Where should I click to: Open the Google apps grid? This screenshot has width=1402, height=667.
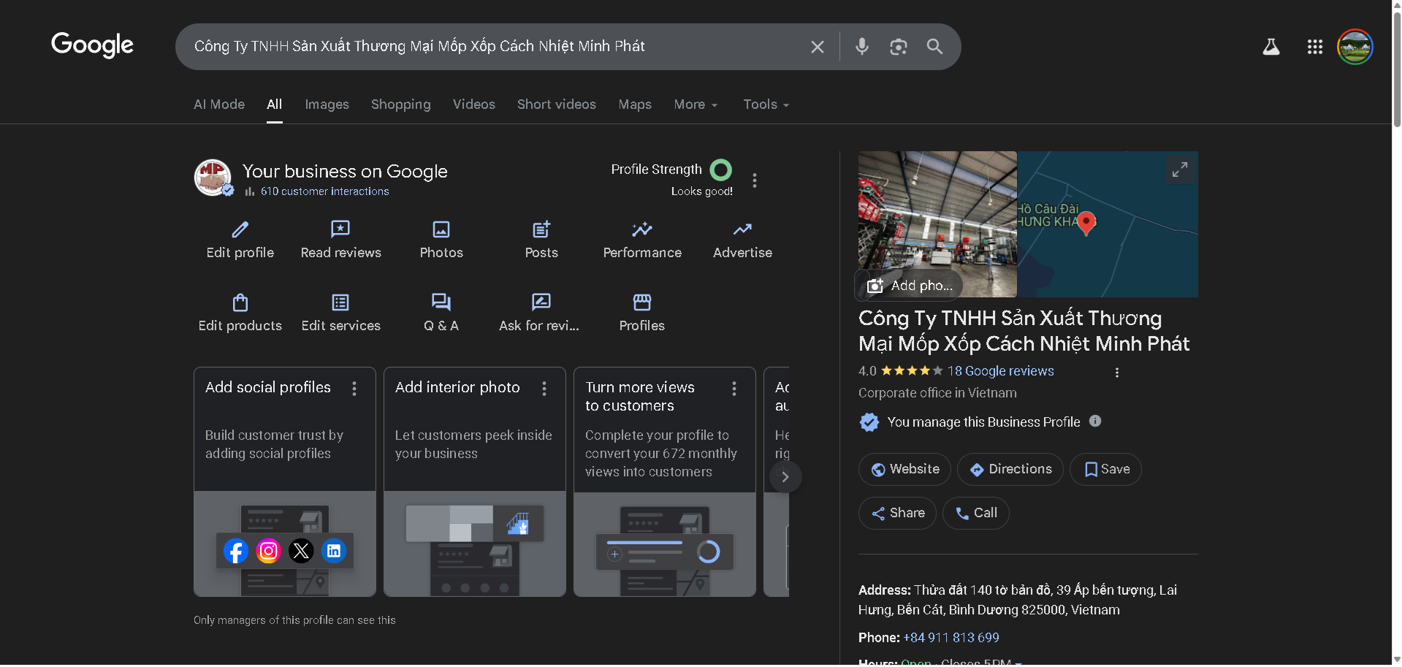(1315, 47)
